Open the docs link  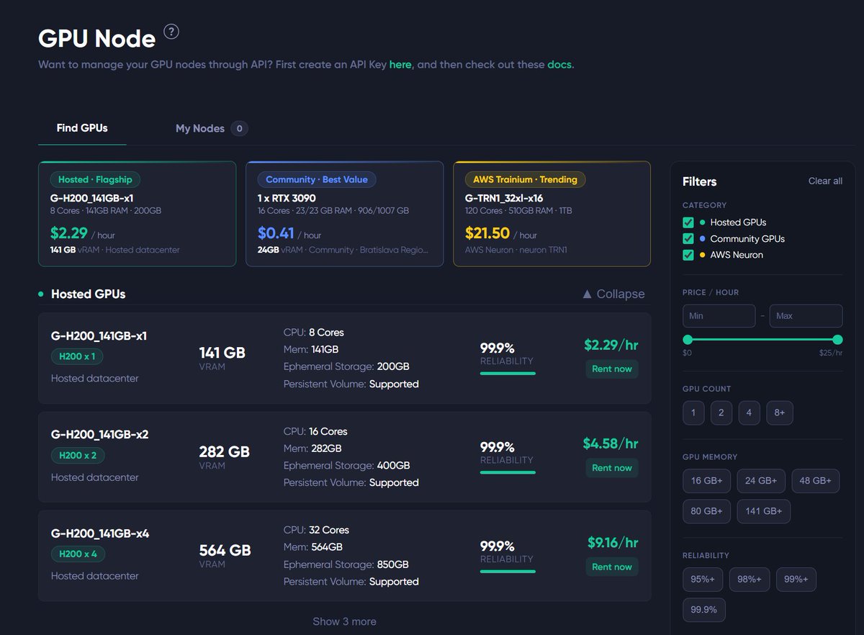559,64
